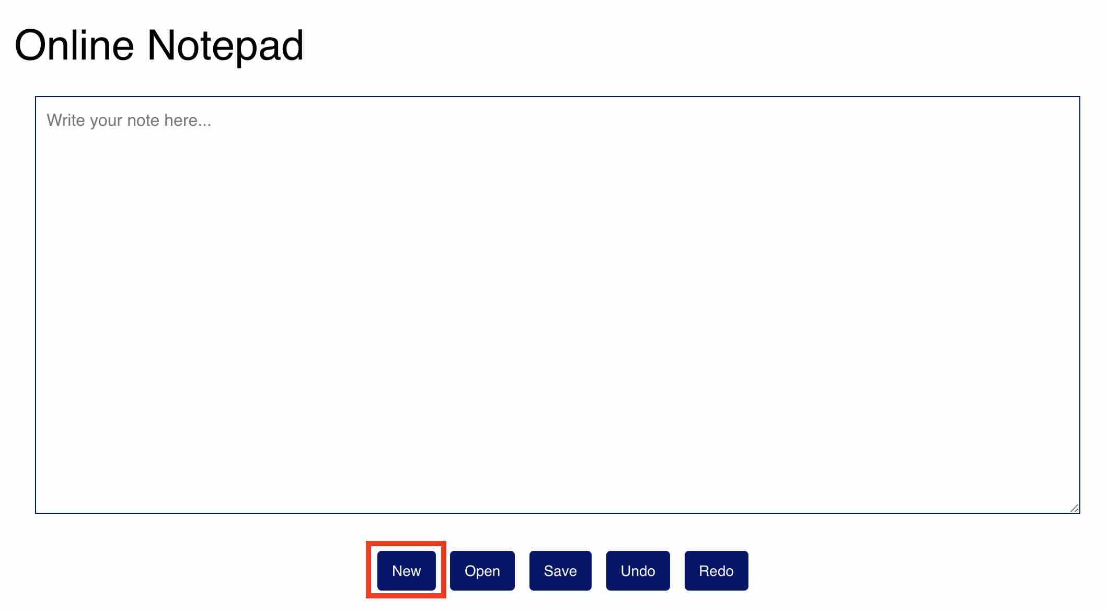Screen dimensions: 1107x612
Task: Click the Save button to save note
Action: (x=560, y=571)
